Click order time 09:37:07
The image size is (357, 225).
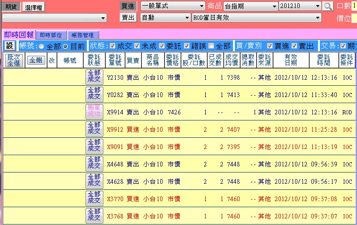click(324, 216)
